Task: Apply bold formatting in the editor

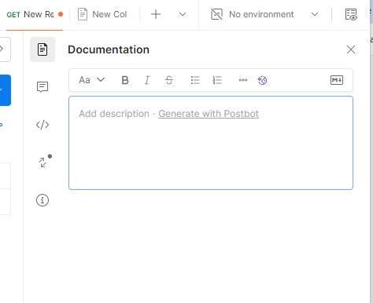Action: pyautogui.click(x=125, y=80)
